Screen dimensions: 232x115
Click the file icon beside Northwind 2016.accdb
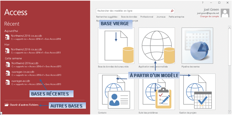[x=8, y=65]
